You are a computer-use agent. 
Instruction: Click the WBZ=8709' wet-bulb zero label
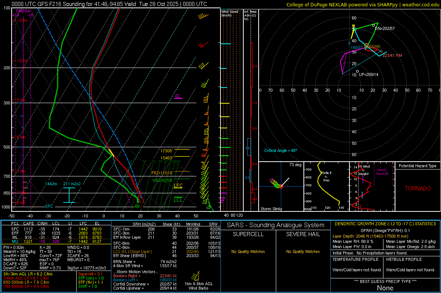[x=162, y=180]
